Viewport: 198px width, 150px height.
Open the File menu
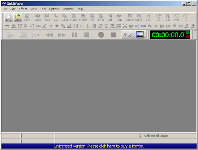[x=5, y=9]
